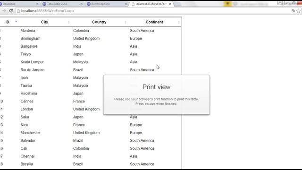Screen dimensions: 302x170
Task: Select the Kuala Lumpur city cell
Action: click(x=32, y=62)
